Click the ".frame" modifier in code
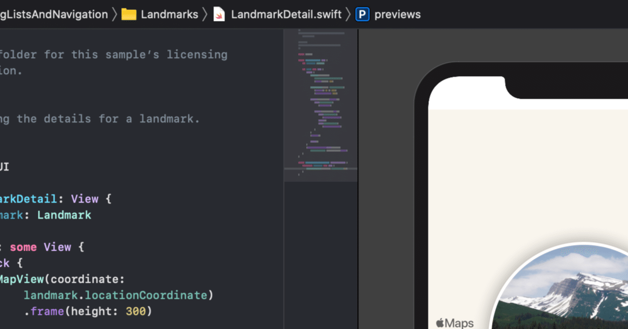The height and width of the screenshot is (329, 628). (x=43, y=311)
